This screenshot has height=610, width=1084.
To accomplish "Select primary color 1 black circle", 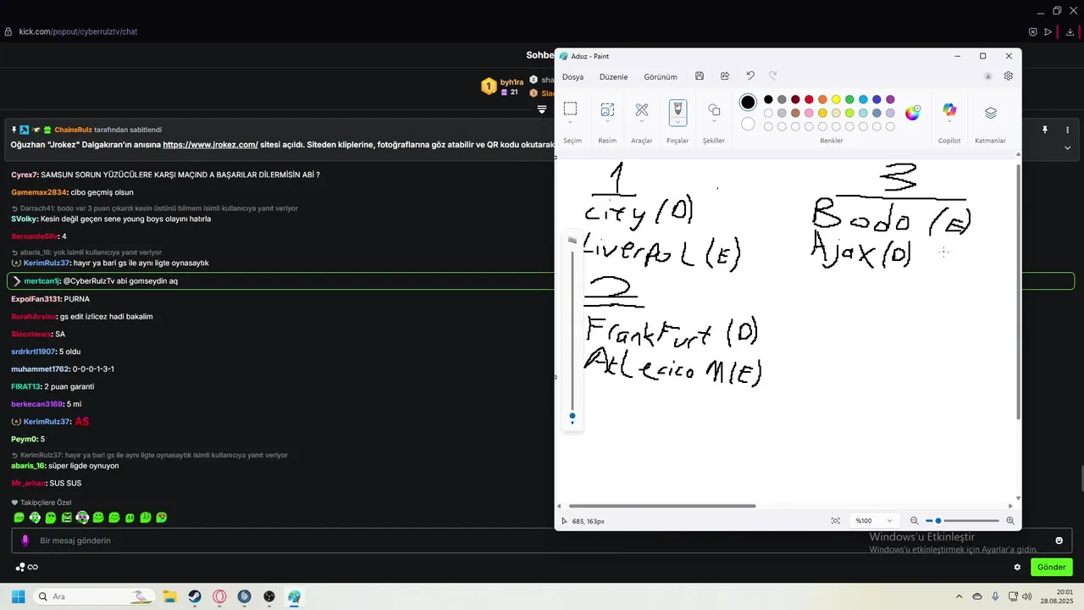I will coord(748,103).
